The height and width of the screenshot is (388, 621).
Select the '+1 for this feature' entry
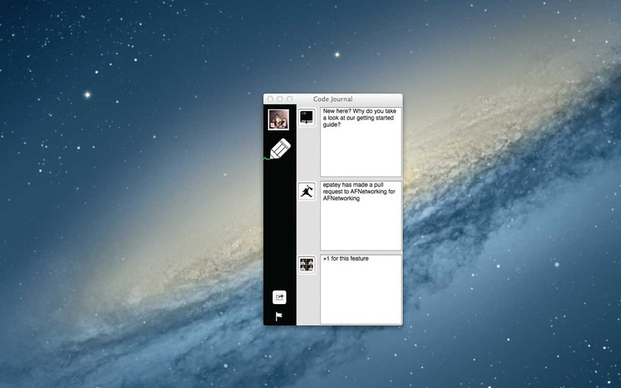(x=361, y=289)
